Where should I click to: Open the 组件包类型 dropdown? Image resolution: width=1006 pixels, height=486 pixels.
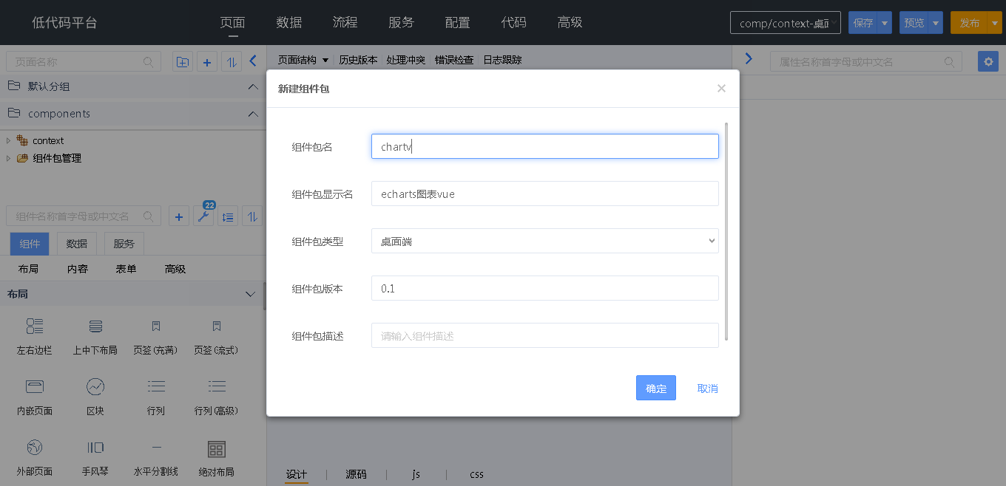point(544,241)
